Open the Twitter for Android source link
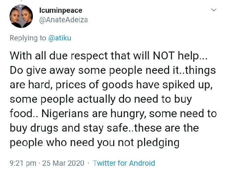The height and width of the screenshot is (171, 227). (124, 163)
